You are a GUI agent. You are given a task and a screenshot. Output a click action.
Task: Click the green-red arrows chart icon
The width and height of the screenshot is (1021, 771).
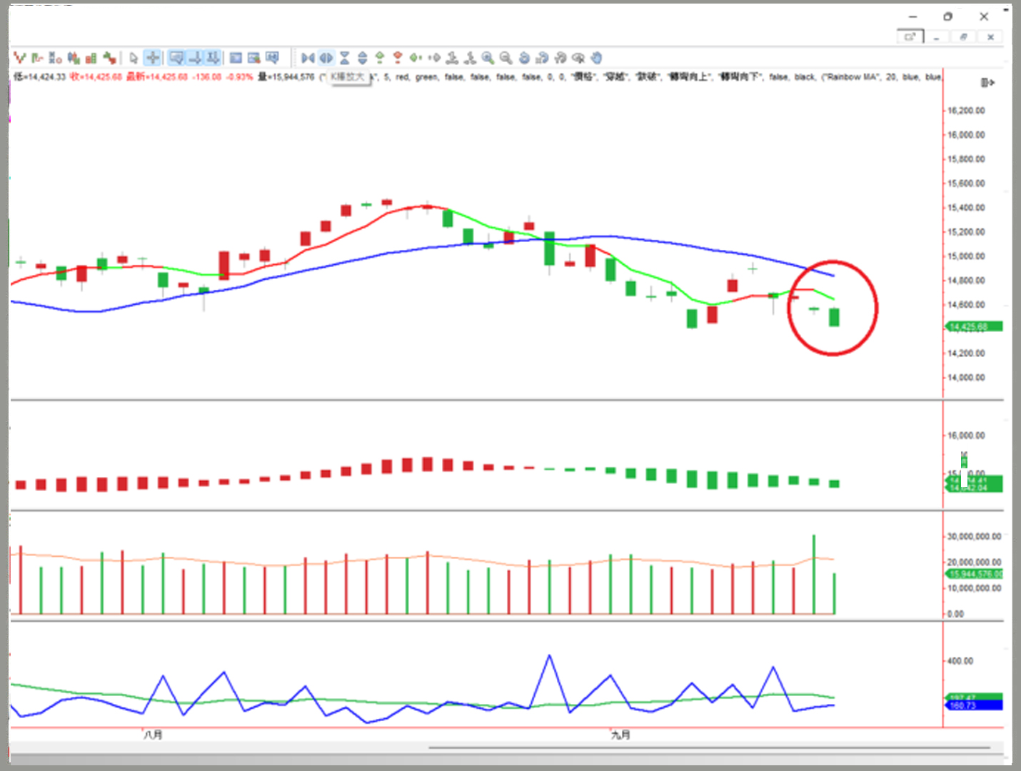(x=109, y=58)
